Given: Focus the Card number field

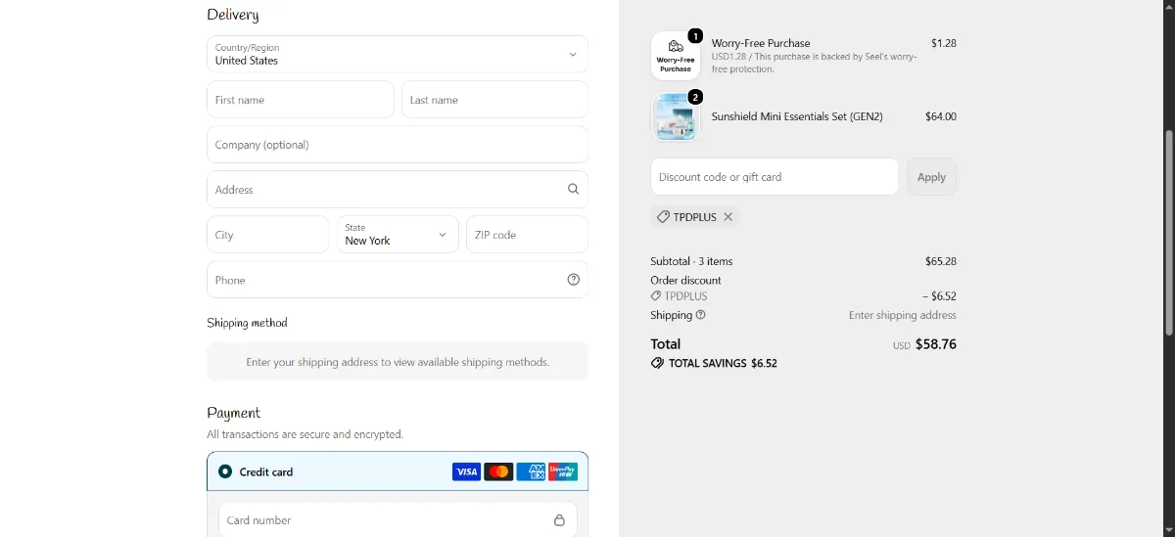Looking at the screenshot, I should click(x=398, y=520).
